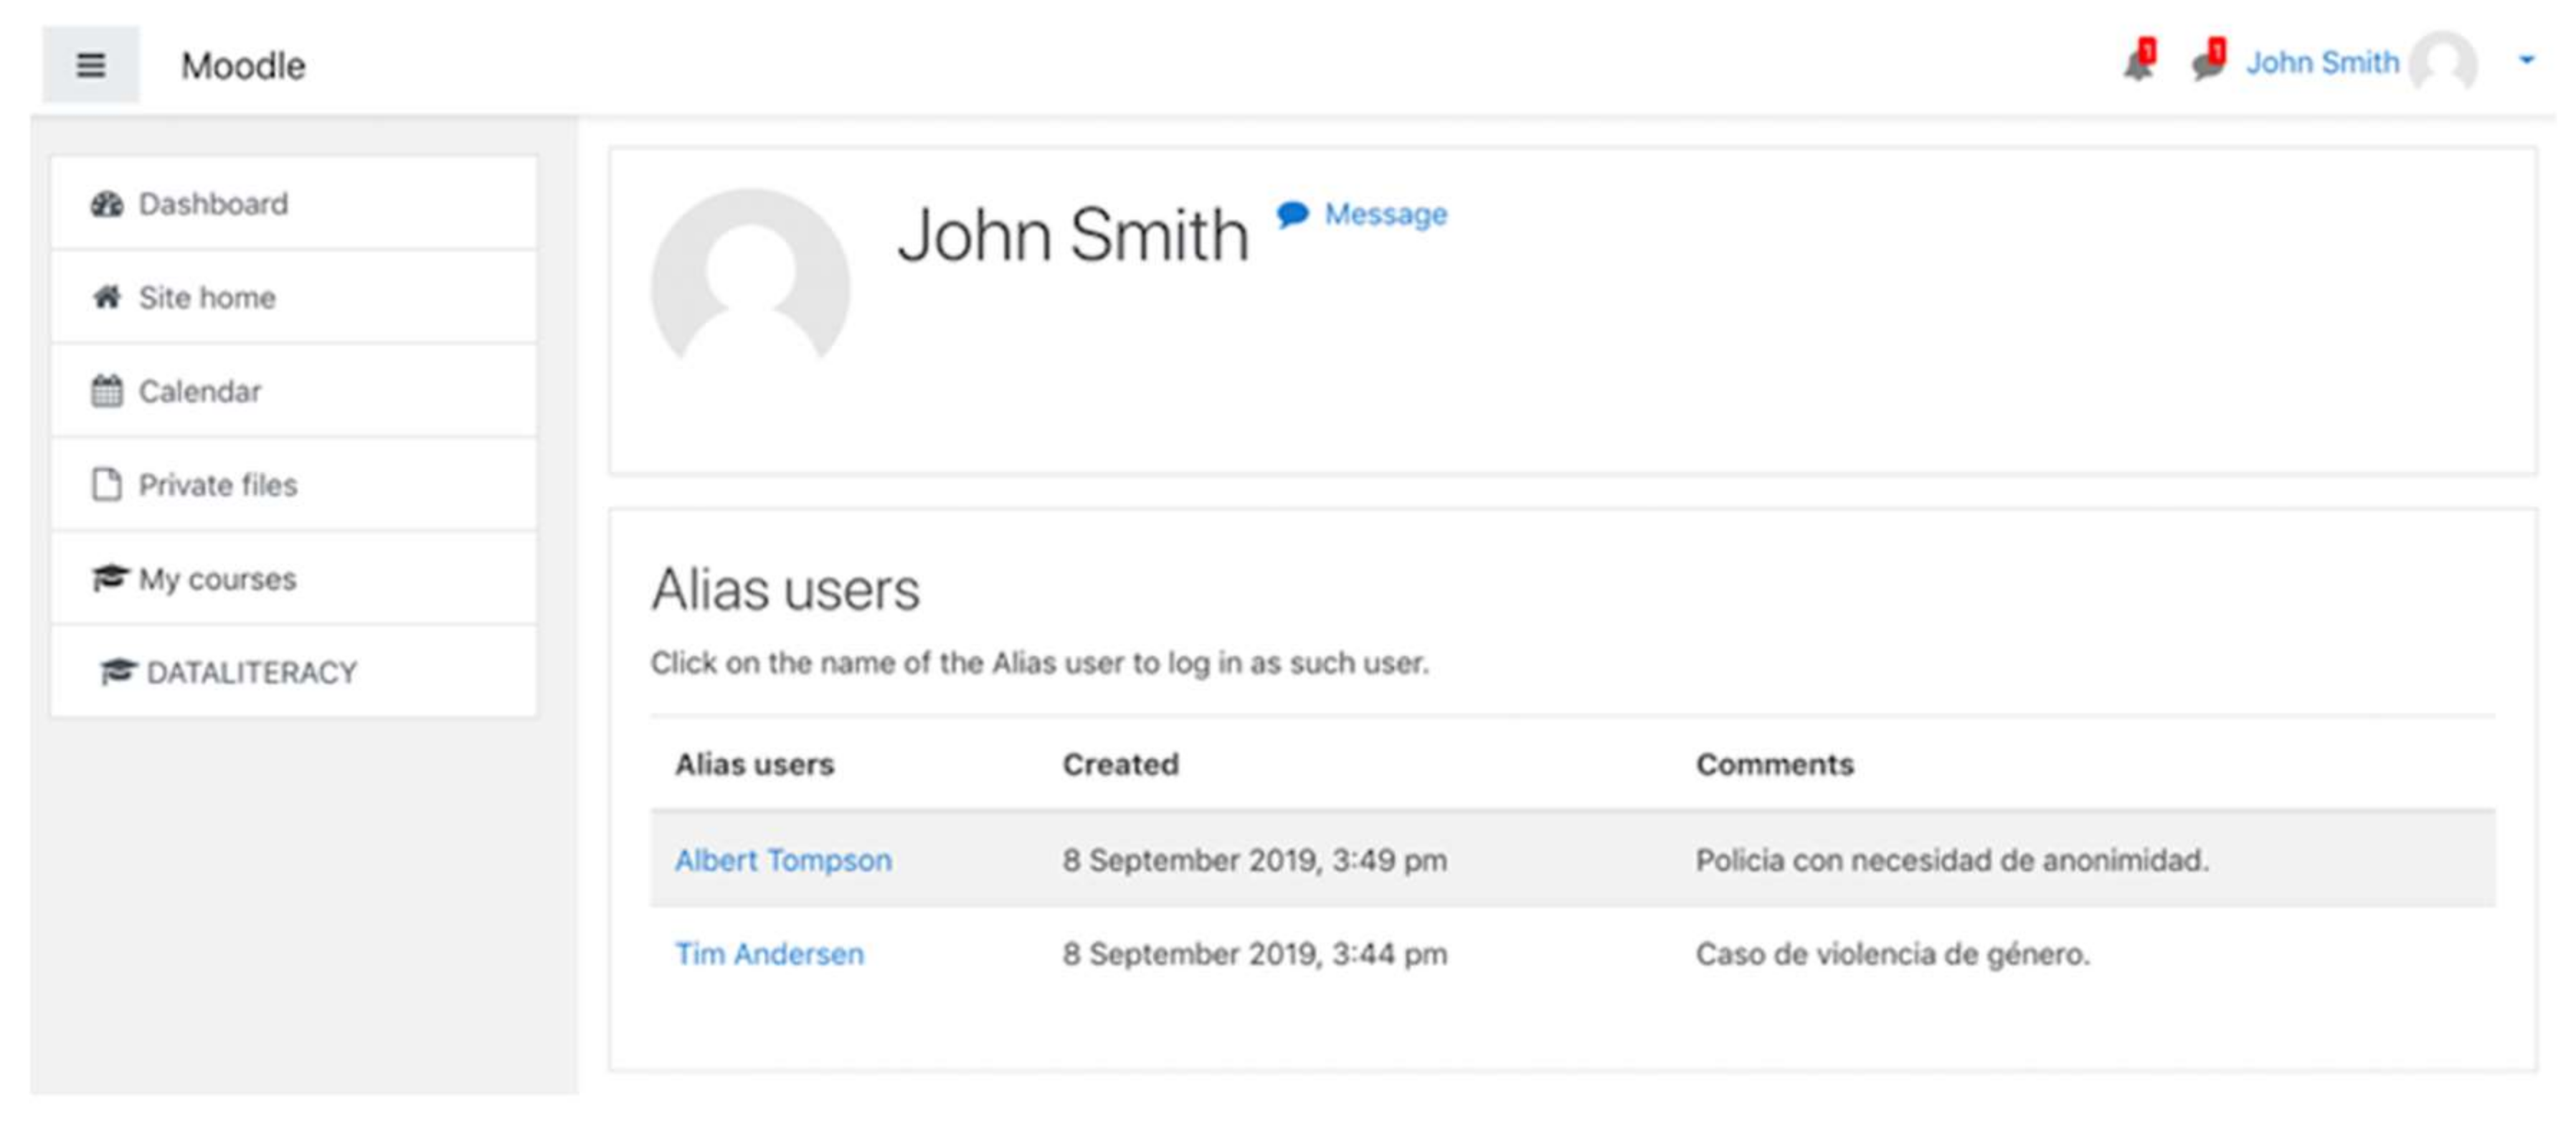
Task: Click the alias login instruction text
Action: 1040,663
